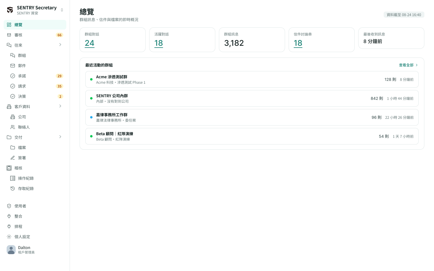Click Dalton's user avatar
This screenshot has height=271, width=434.
[11, 250]
